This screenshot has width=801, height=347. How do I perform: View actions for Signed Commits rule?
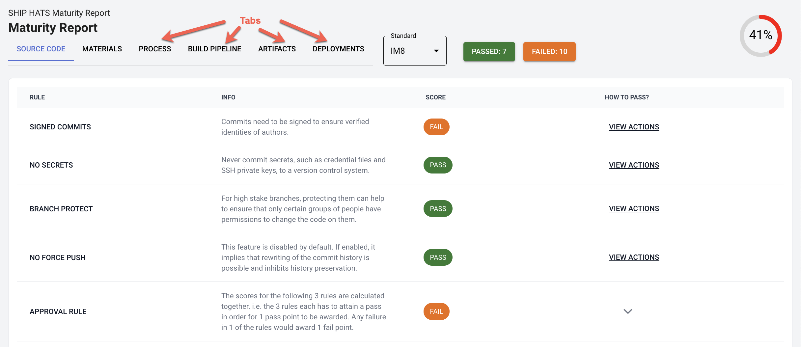click(x=634, y=127)
